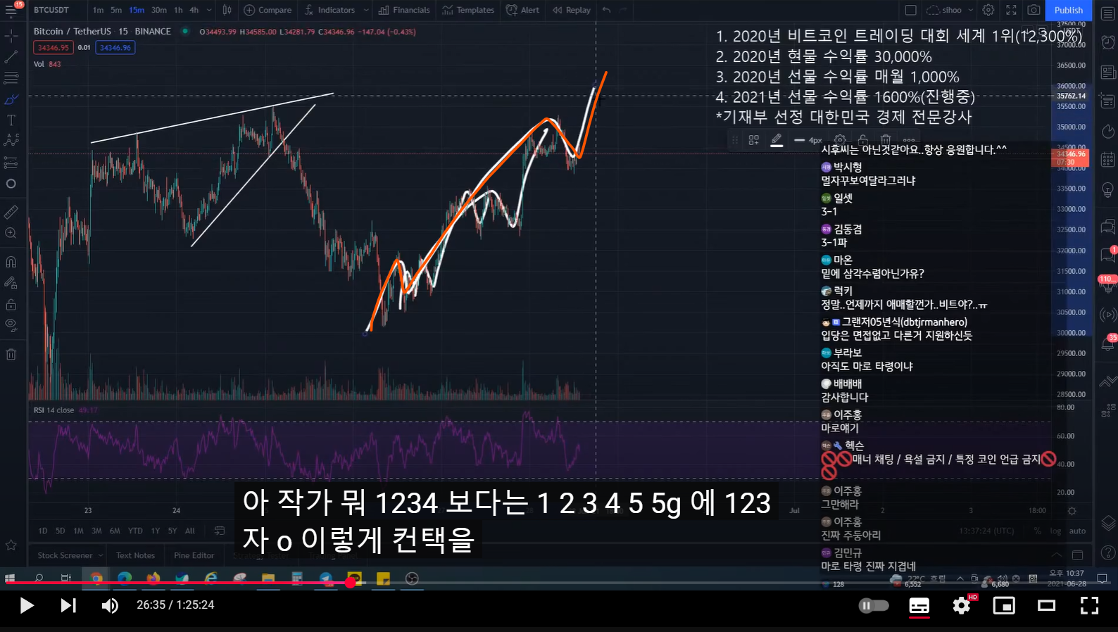This screenshot has height=632, width=1118.
Task: Open line color pencil in drawing toolbar
Action: (x=777, y=140)
